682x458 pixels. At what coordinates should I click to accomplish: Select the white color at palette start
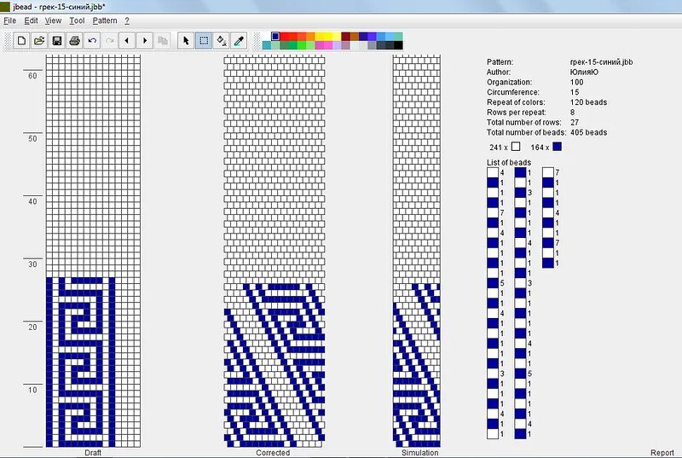267,36
